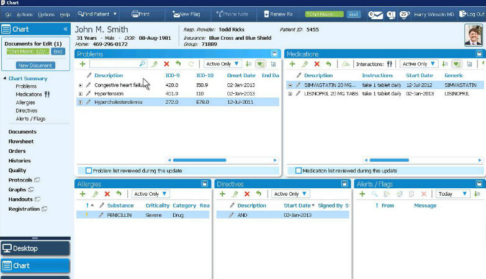Open the mail envelope icon in top bar
486x279 pixels.
pyautogui.click(x=376, y=14)
